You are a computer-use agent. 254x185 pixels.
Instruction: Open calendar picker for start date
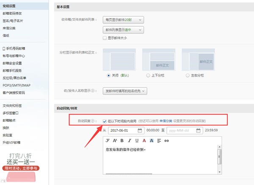tap(140, 130)
